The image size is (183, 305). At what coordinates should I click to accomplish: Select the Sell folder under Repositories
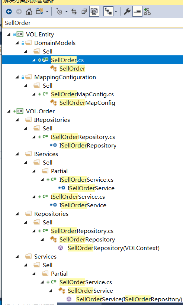[x=48, y=222]
